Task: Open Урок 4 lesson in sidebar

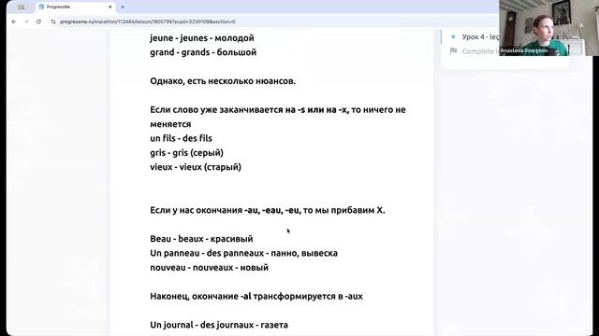Action: [480, 37]
